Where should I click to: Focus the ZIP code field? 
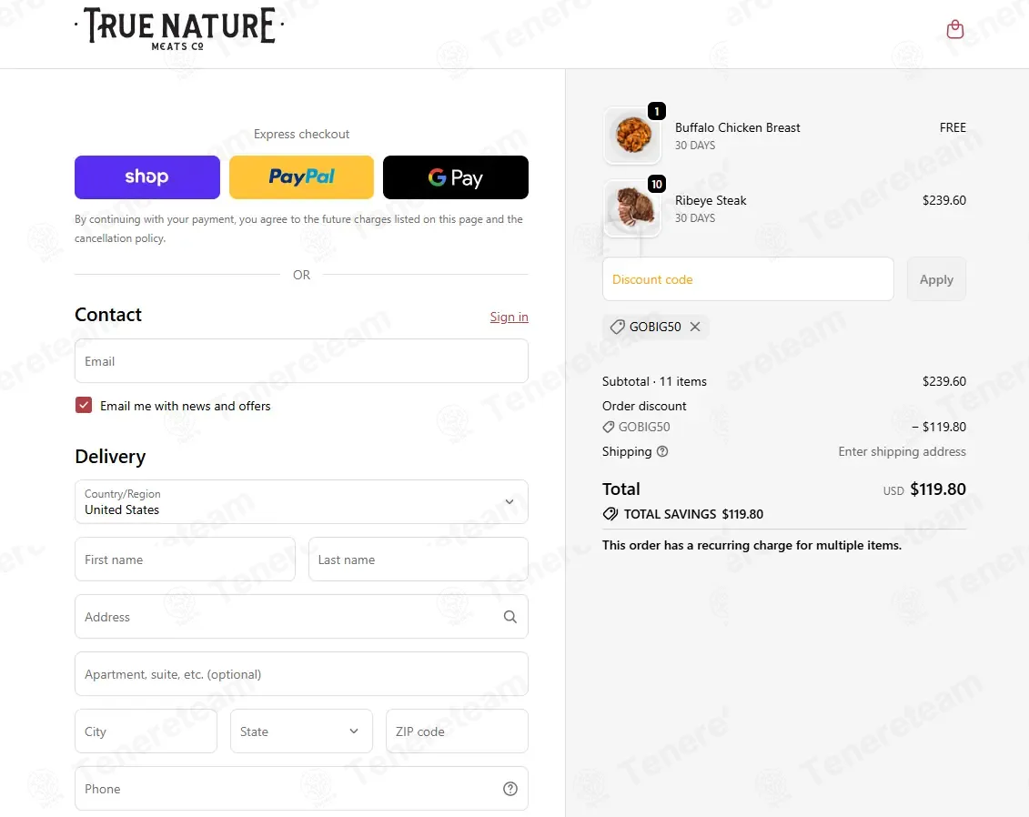pos(457,731)
